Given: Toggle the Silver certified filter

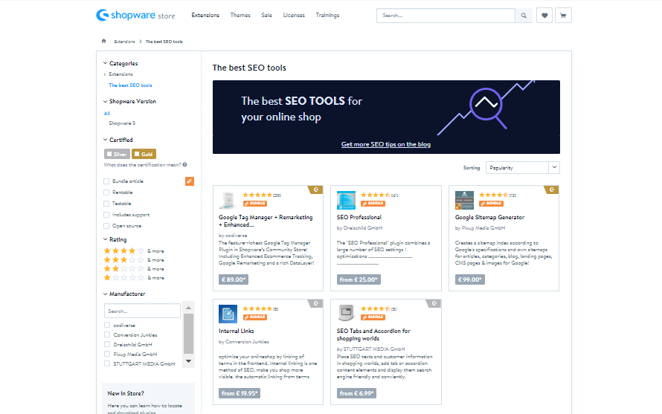Looking at the screenshot, I should (x=117, y=154).
